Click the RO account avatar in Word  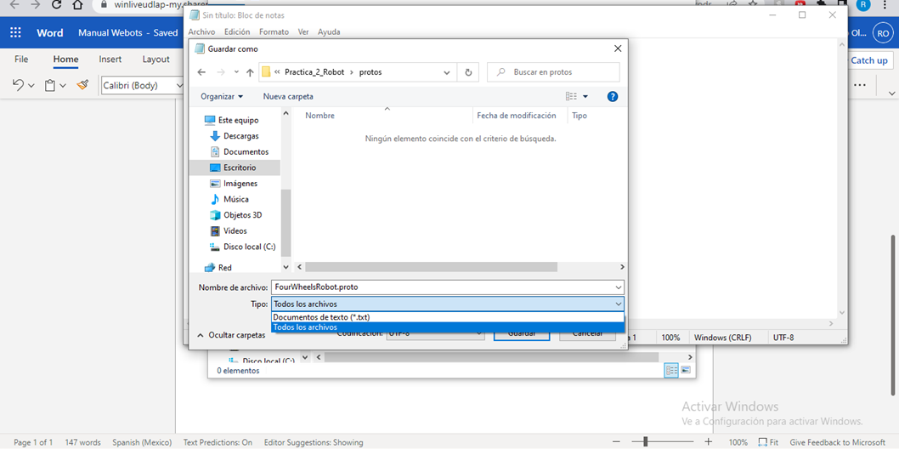click(x=882, y=33)
